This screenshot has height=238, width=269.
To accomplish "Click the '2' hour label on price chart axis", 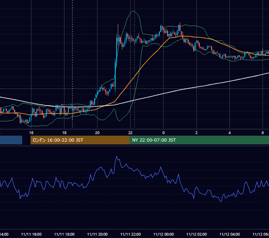I will [x=197, y=133].
